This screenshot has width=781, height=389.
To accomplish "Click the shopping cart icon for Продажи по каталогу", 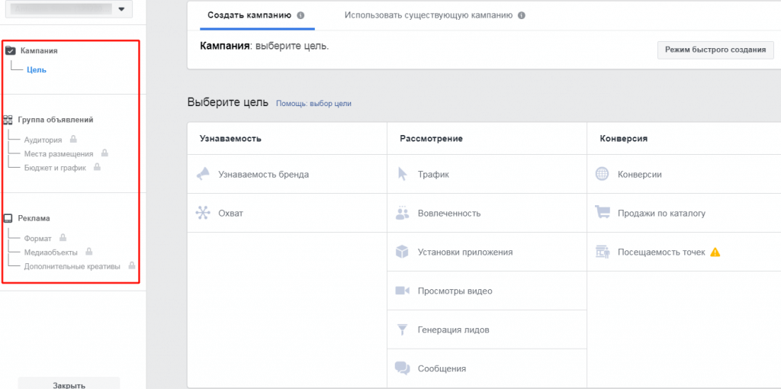I will tap(602, 213).
